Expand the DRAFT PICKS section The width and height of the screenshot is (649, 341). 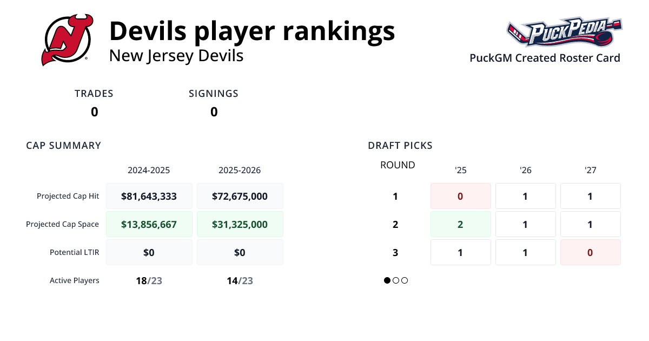400,145
